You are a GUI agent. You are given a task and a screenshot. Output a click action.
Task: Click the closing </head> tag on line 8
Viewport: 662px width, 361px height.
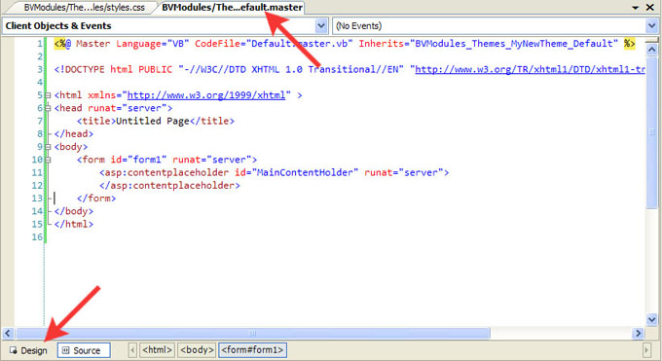coord(74,134)
